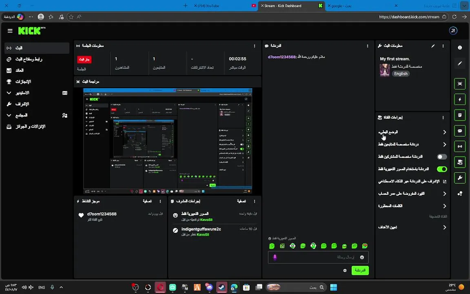Viewport: 470px width, 294px height.
Task: Click d7oom1234568 username in chat message
Action: click(x=282, y=57)
